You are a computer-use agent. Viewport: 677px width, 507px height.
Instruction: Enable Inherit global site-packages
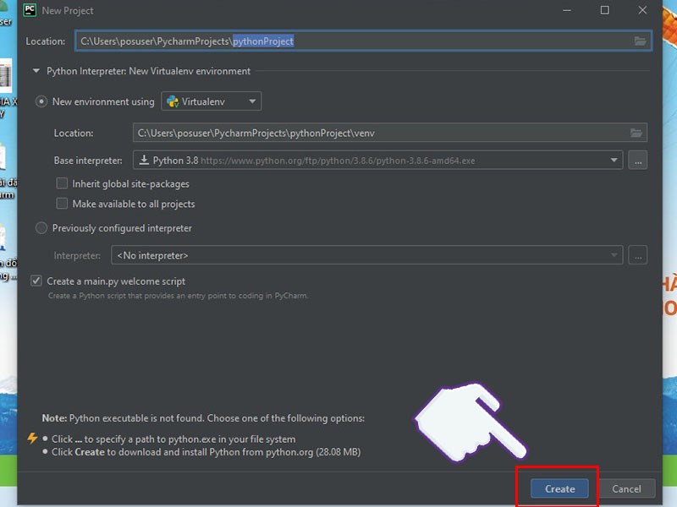(x=62, y=183)
